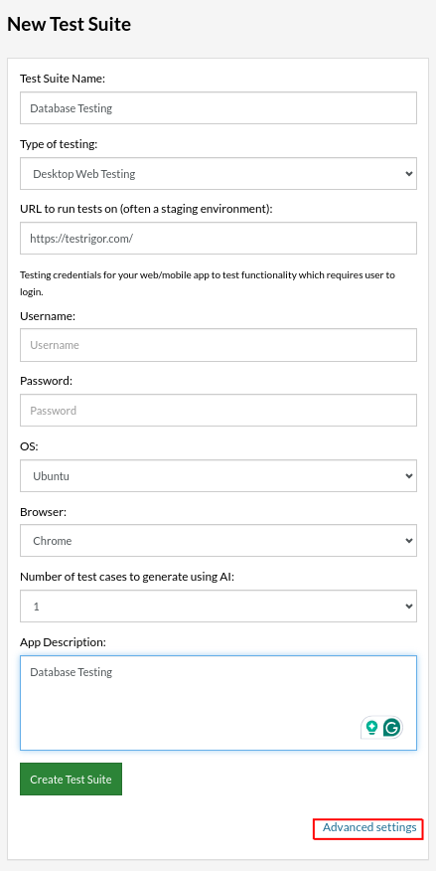Expand the number of test cases dropdown
Viewport: 436px width, 871px height.
coord(218,607)
